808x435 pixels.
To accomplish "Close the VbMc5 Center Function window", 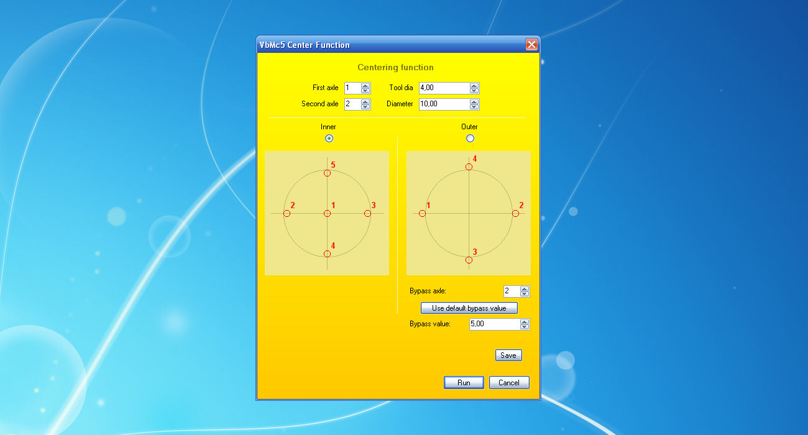I will point(531,45).
